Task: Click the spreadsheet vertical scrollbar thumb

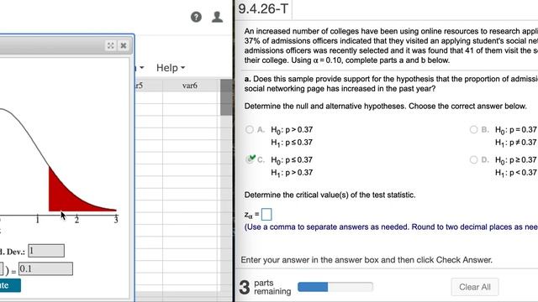Action: 226,97
